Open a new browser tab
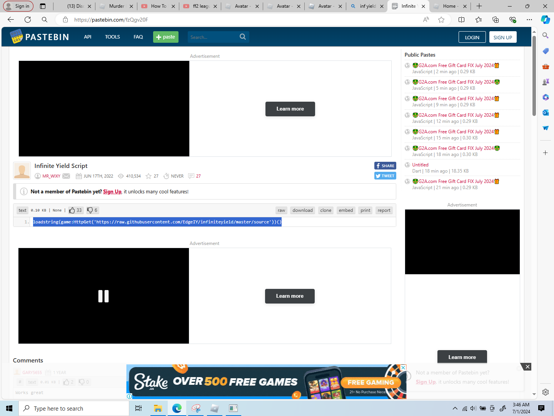This screenshot has height=416, width=554. [x=479, y=6]
